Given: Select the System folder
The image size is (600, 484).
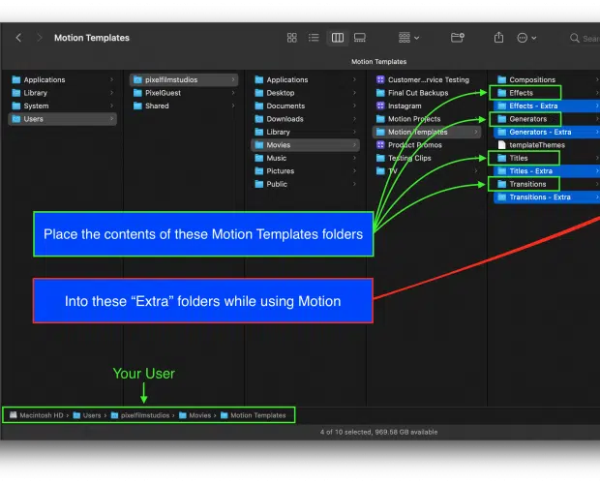Looking at the screenshot, I should click(63, 106).
